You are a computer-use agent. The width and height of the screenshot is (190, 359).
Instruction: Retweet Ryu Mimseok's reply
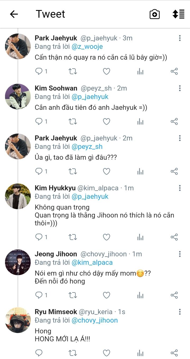pyautogui.click(x=73, y=353)
